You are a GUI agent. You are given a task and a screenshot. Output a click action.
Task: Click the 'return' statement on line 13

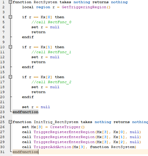[38, 62]
